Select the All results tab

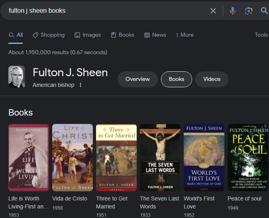(x=16, y=35)
